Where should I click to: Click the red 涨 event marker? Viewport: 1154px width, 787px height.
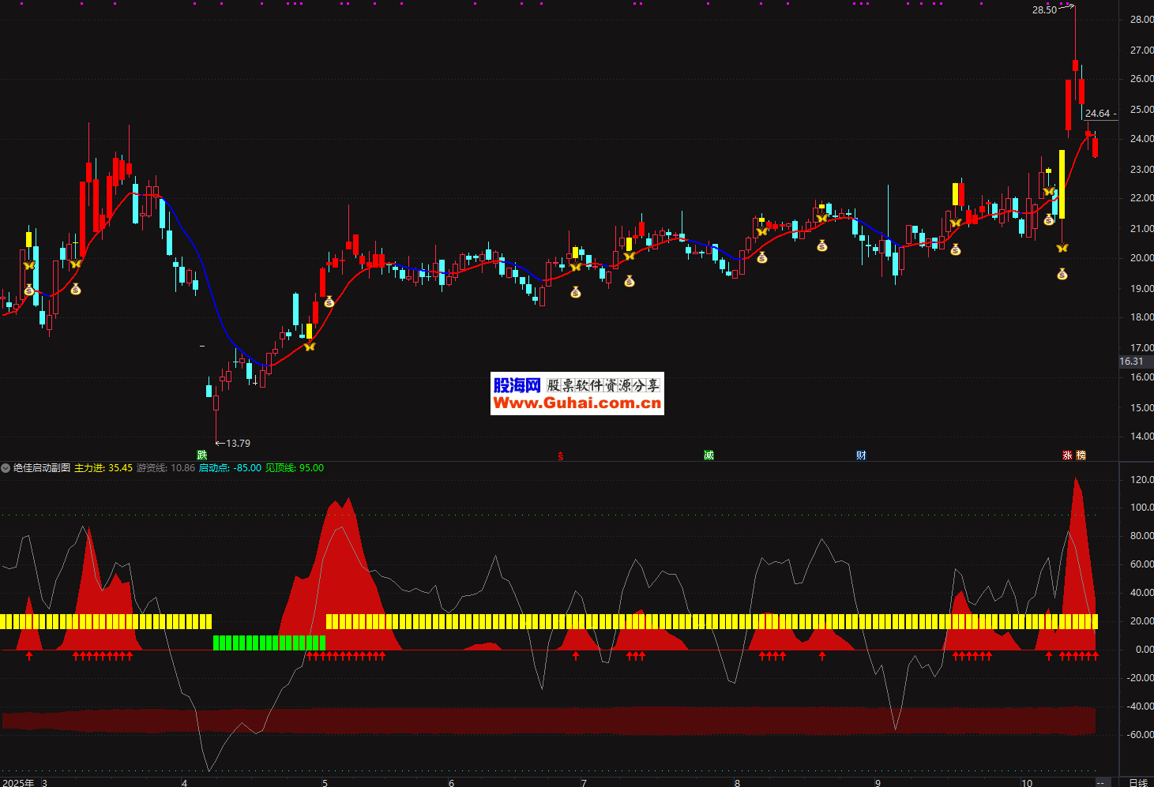1067,455
